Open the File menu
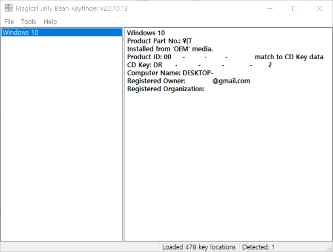 click(x=9, y=22)
